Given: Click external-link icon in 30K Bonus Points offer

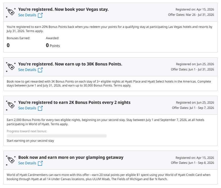Looking at the screenshot, I should pos(40,70).
